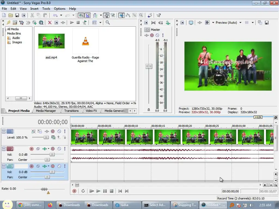Mute audio track 3

click(x=59, y=166)
